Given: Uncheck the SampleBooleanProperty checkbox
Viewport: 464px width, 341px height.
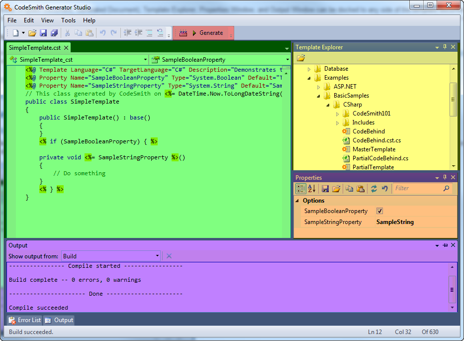Looking at the screenshot, I should coord(379,211).
